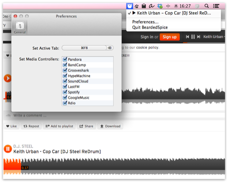The height and width of the screenshot is (182, 228).
Task: Click the script 'a' menu bar icon
Action: coord(152,6)
